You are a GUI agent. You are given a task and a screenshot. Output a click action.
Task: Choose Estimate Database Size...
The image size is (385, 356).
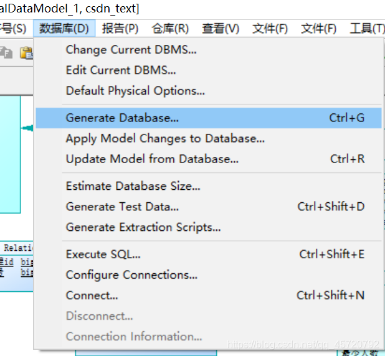click(x=209, y=186)
